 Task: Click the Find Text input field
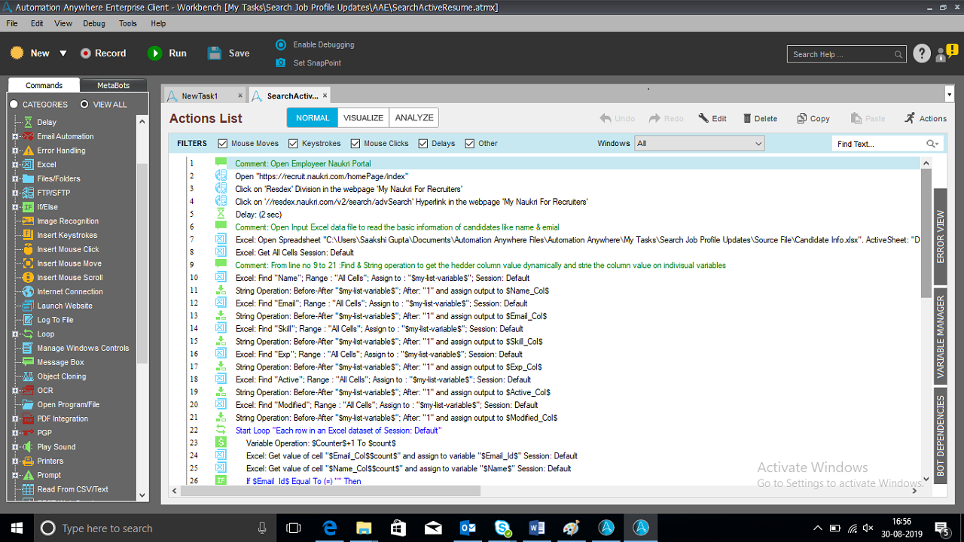coord(880,144)
